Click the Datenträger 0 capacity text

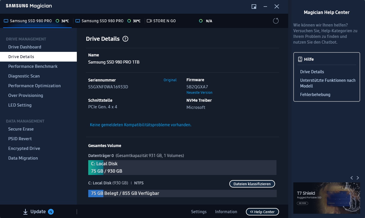tap(136, 156)
